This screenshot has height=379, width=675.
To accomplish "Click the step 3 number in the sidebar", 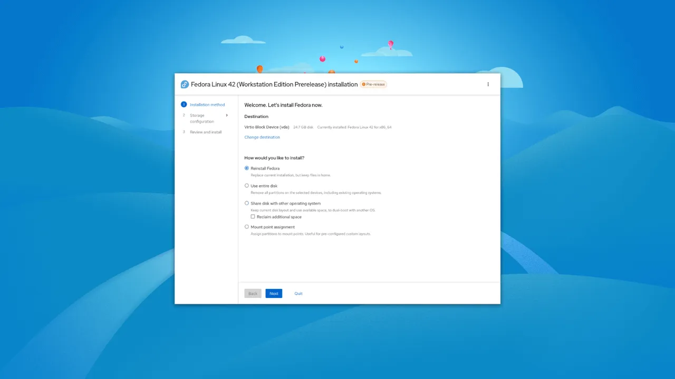I will click(x=184, y=132).
